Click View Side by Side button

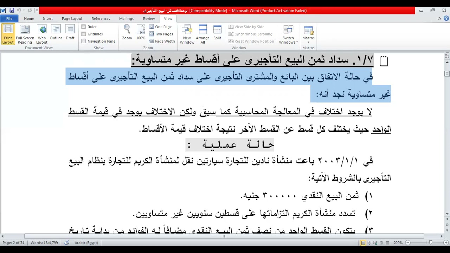pyautogui.click(x=246, y=27)
